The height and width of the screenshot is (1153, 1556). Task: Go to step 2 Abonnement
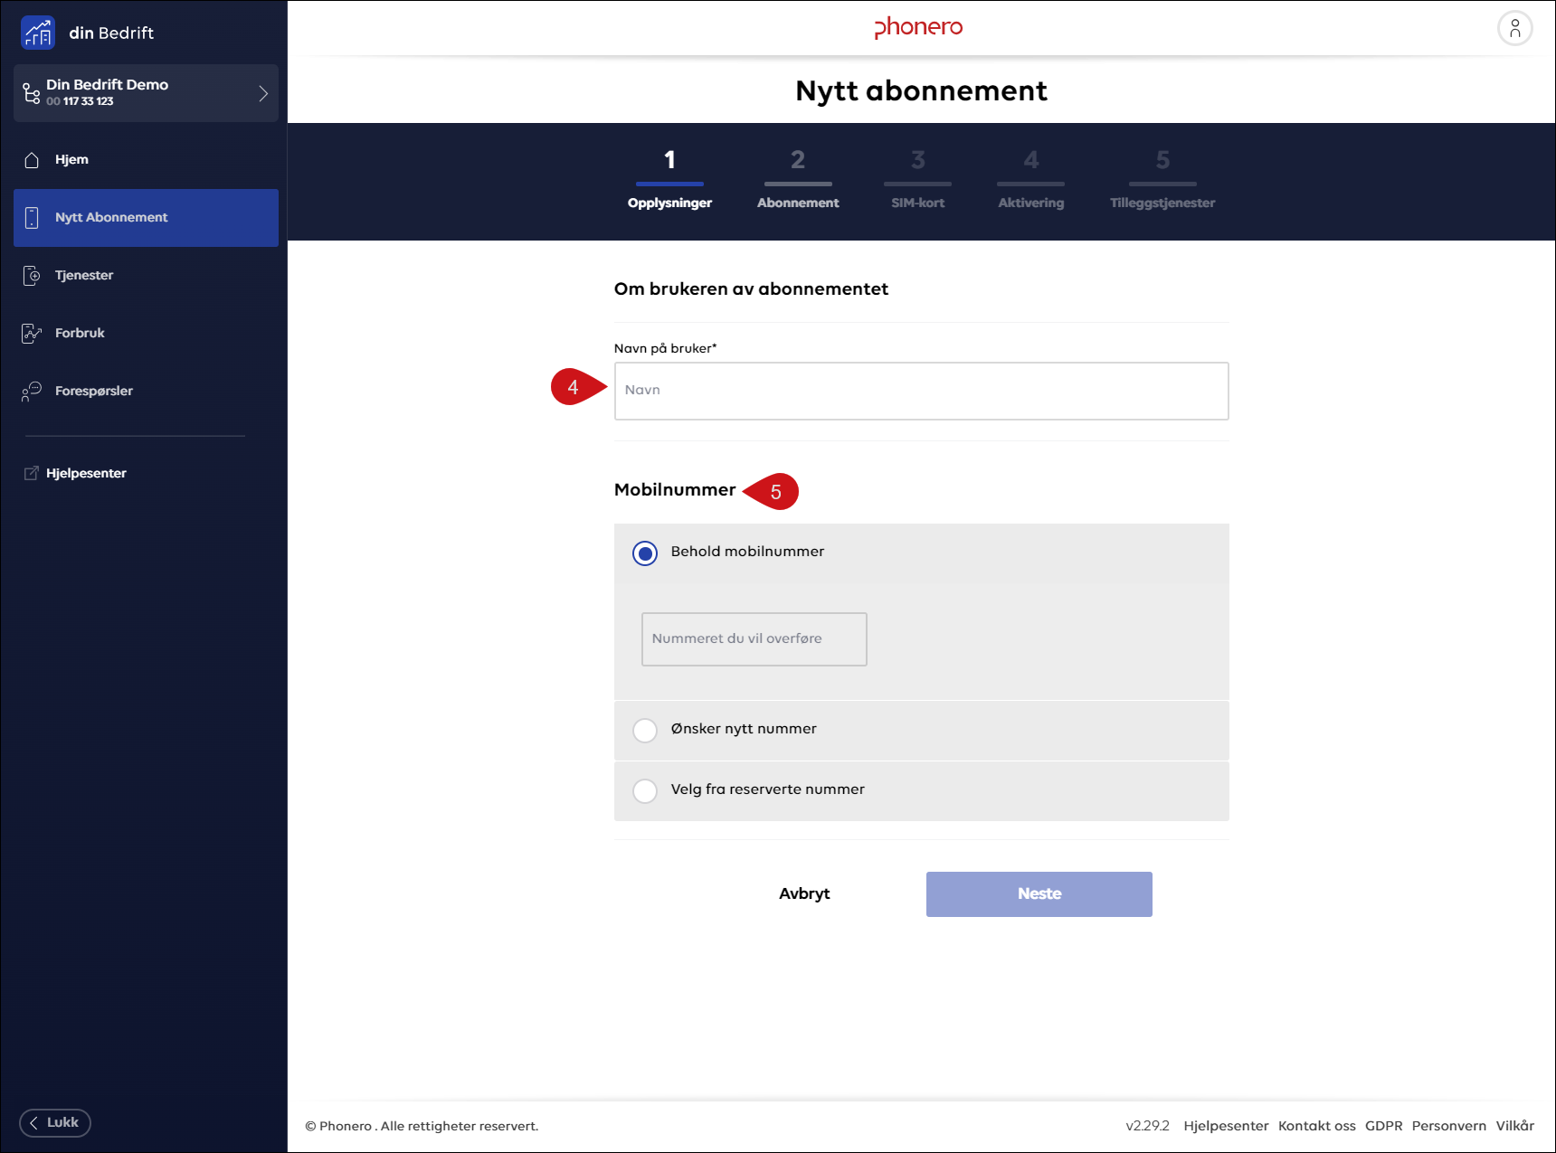(x=798, y=180)
